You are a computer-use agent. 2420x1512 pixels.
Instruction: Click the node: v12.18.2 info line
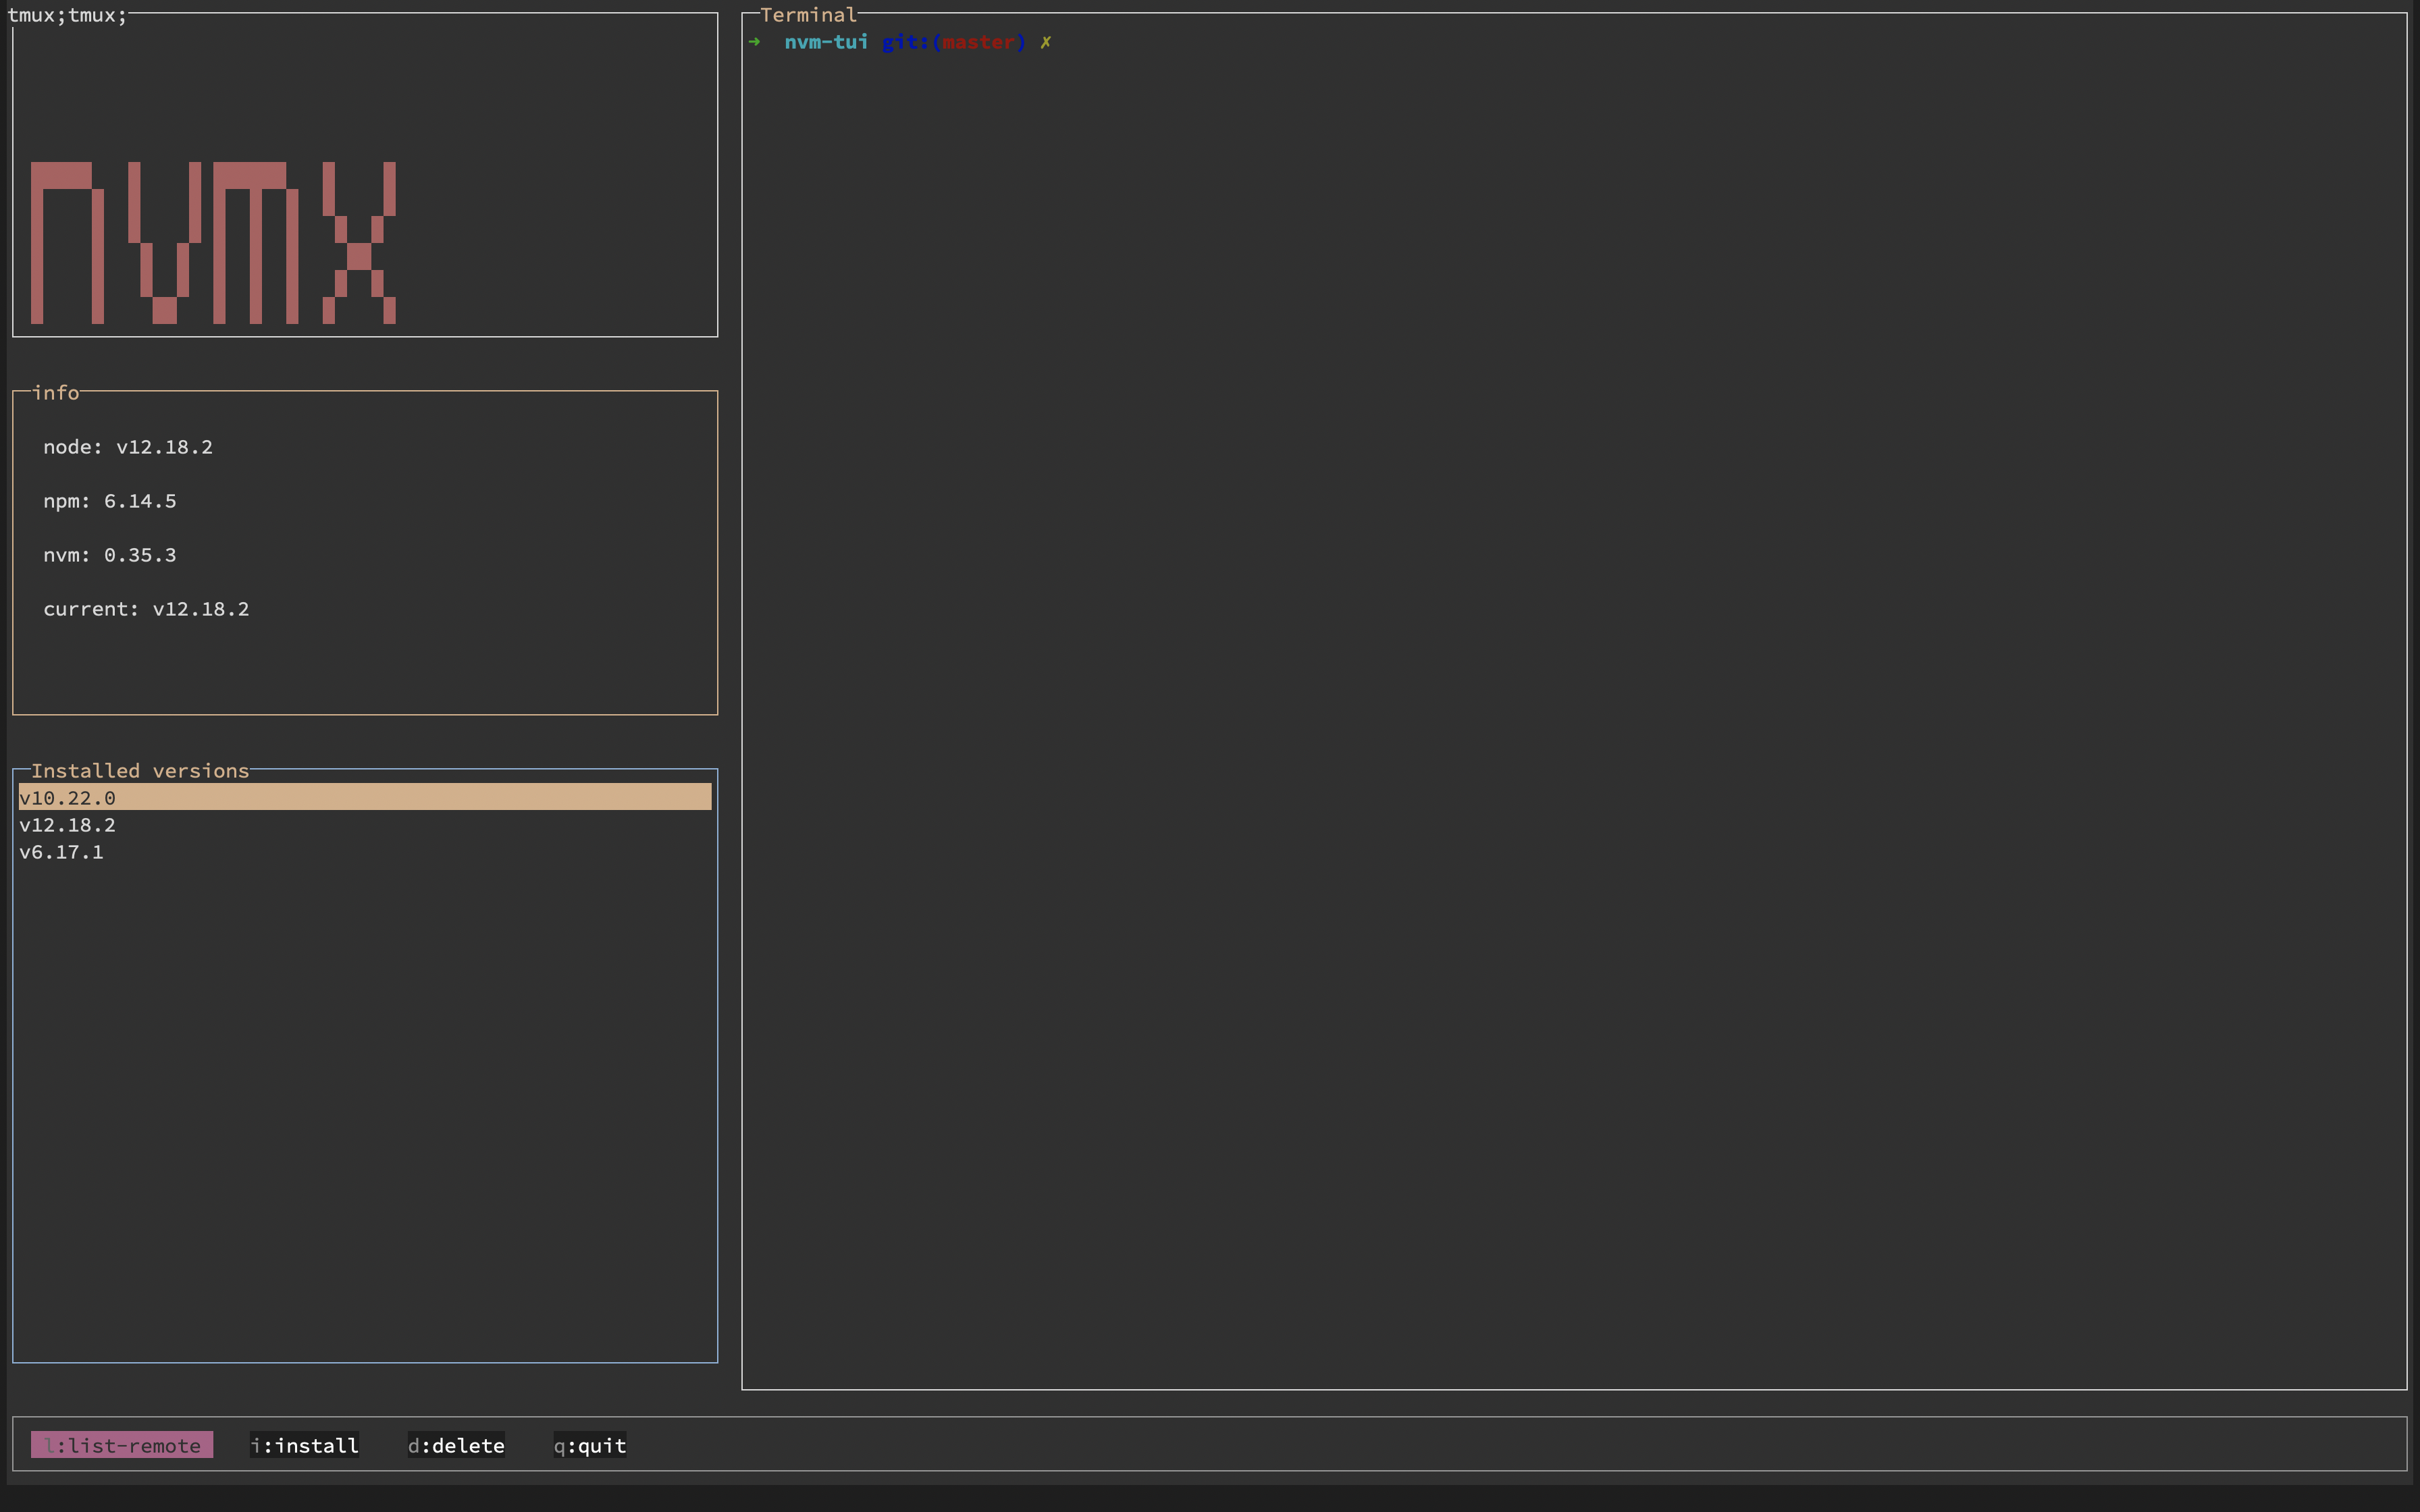[x=128, y=447]
